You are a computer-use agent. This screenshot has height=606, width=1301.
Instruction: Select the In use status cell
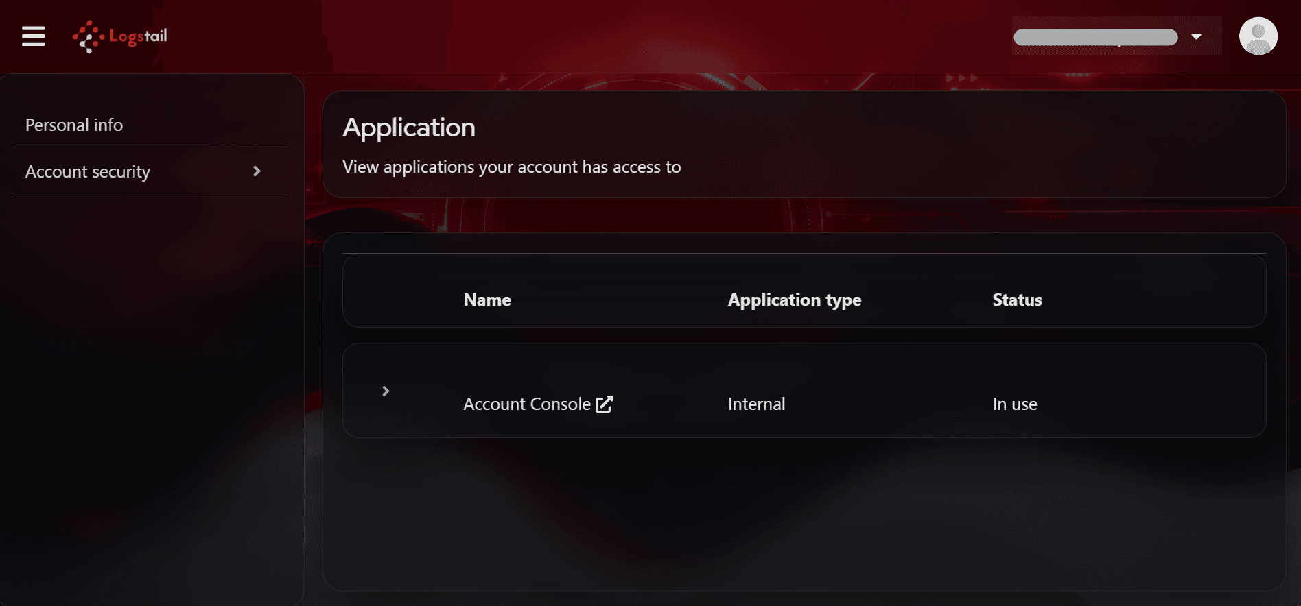1015,404
